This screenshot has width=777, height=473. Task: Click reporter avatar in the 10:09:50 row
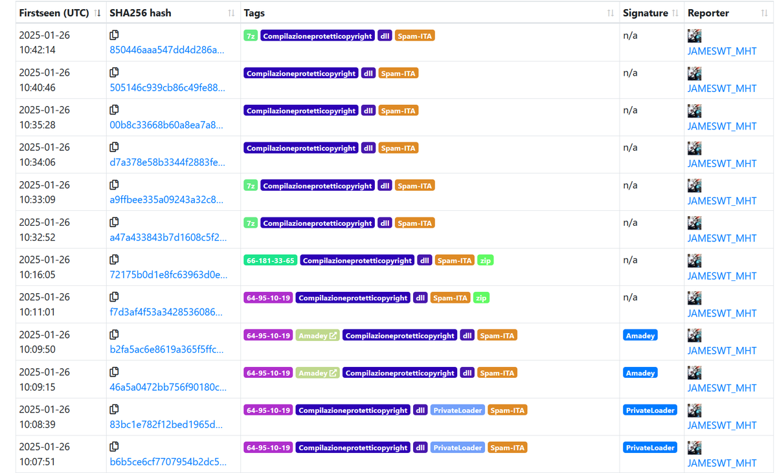(x=694, y=336)
